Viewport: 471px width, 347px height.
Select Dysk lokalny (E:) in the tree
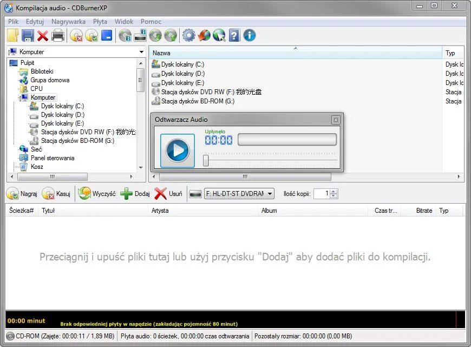(62, 123)
